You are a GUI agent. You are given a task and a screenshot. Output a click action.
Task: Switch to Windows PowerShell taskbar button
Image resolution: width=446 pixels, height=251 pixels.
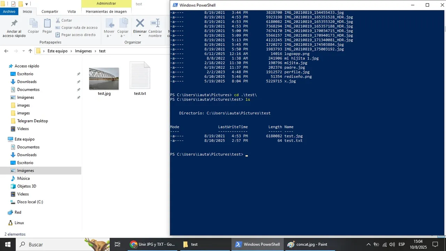(257, 244)
